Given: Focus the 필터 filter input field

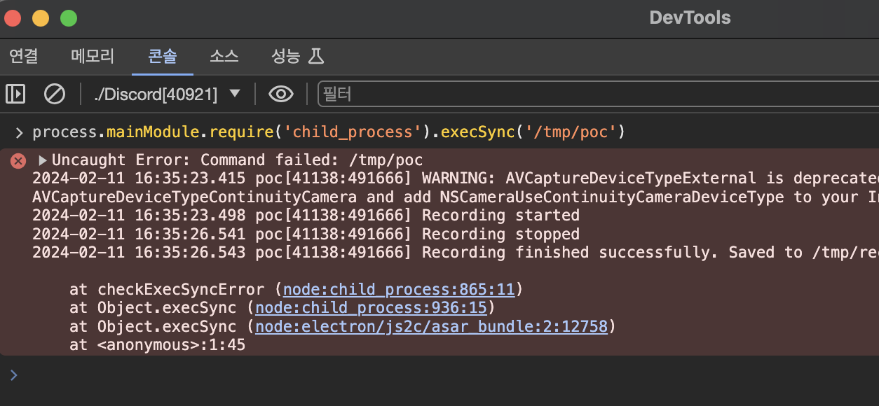Looking at the screenshot, I should (596, 94).
